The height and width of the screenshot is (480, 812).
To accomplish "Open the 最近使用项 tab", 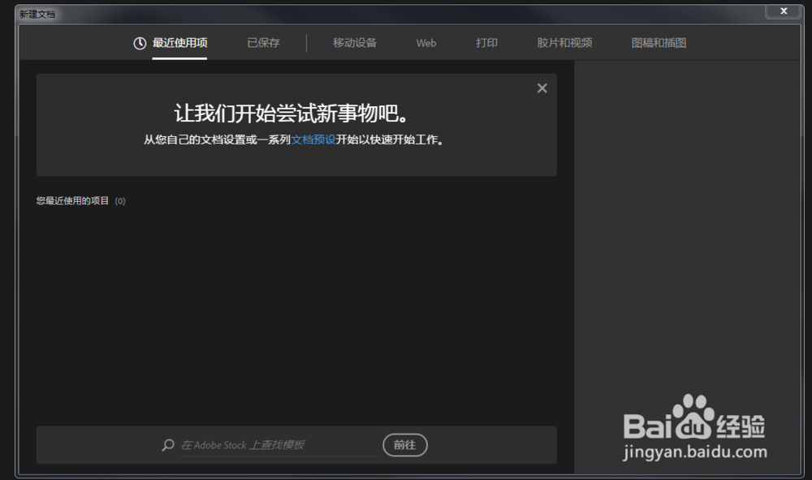I will (x=179, y=43).
